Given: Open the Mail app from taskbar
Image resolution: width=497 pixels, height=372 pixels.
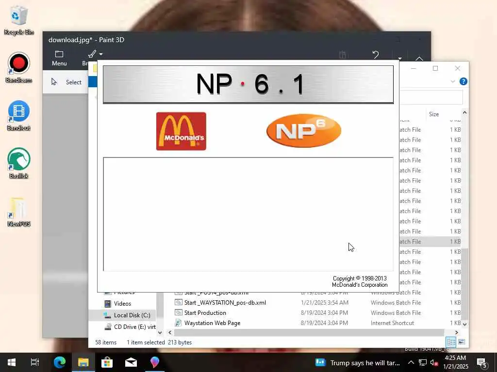Looking at the screenshot, I should pyautogui.click(x=131, y=362).
